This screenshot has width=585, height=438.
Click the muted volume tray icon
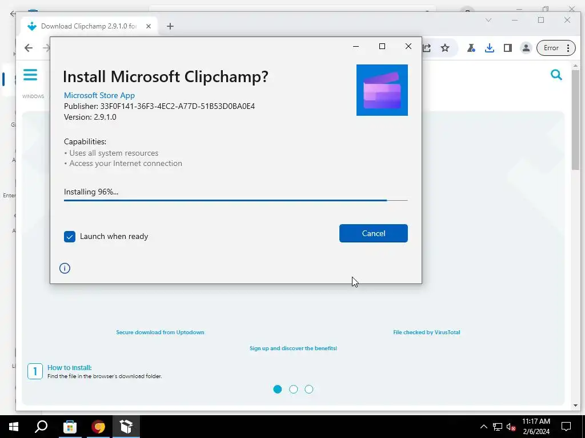point(511,427)
